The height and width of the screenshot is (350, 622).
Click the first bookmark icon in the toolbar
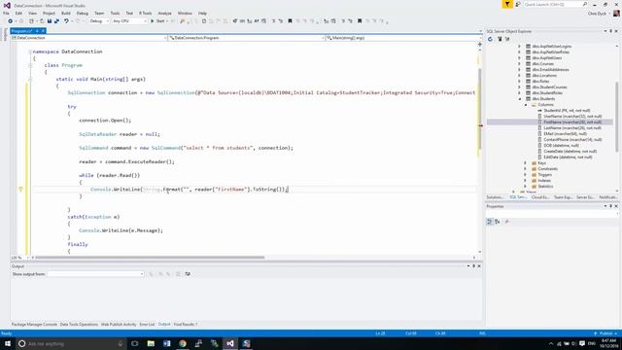(x=290, y=21)
